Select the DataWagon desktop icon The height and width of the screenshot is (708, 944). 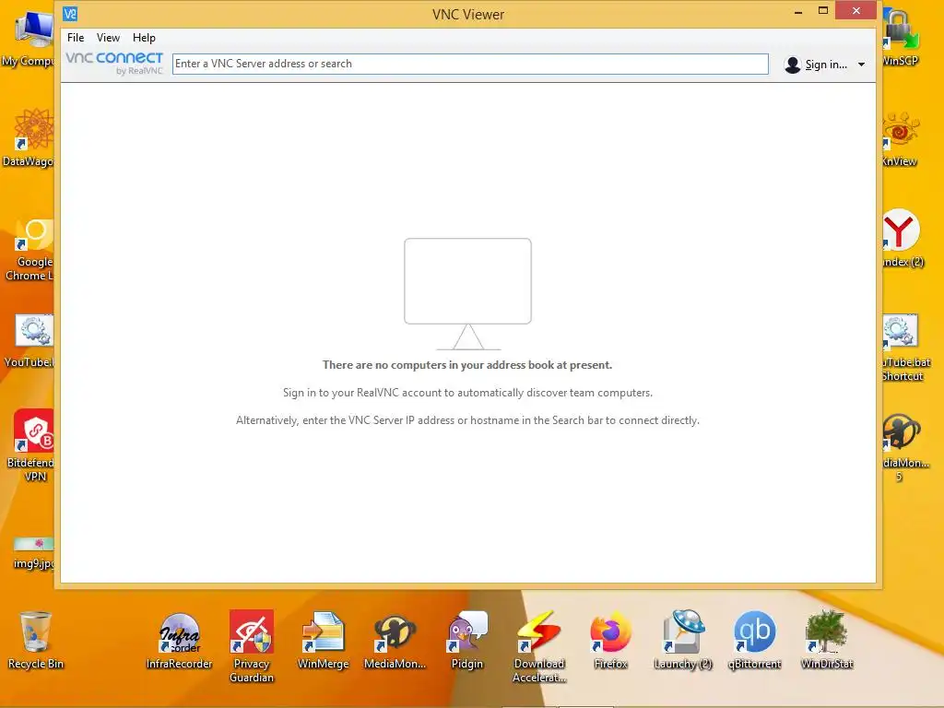point(30,138)
